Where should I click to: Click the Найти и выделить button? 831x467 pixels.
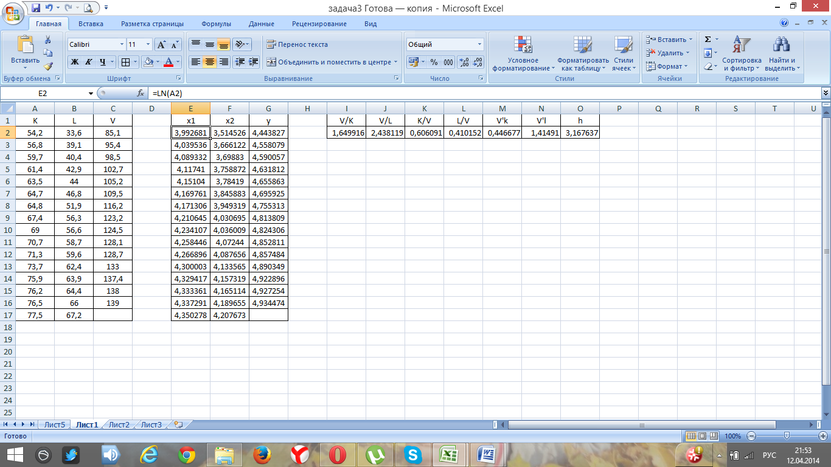782,54
